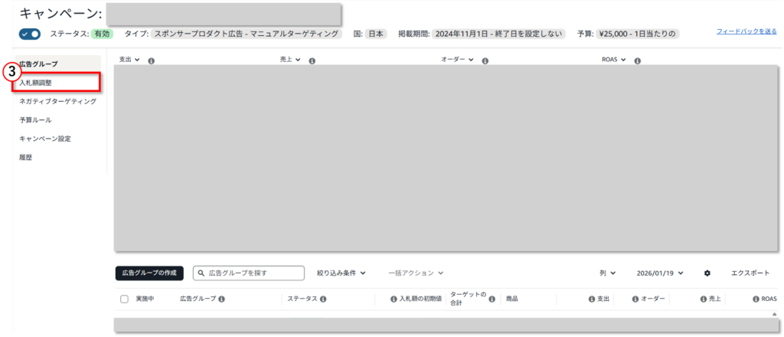The width and height of the screenshot is (784, 337).
Task: Click the campaign type スポンサープロダクト広告 label
Action: click(x=246, y=34)
